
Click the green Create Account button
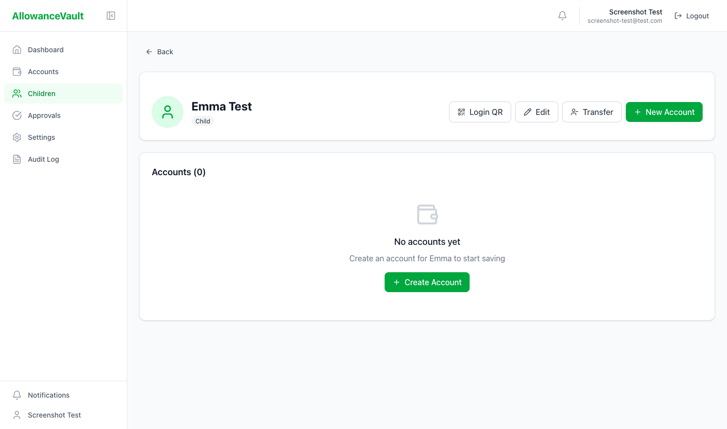pyautogui.click(x=427, y=282)
